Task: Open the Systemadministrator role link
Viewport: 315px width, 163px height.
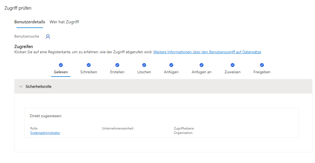Action: click(x=45, y=133)
